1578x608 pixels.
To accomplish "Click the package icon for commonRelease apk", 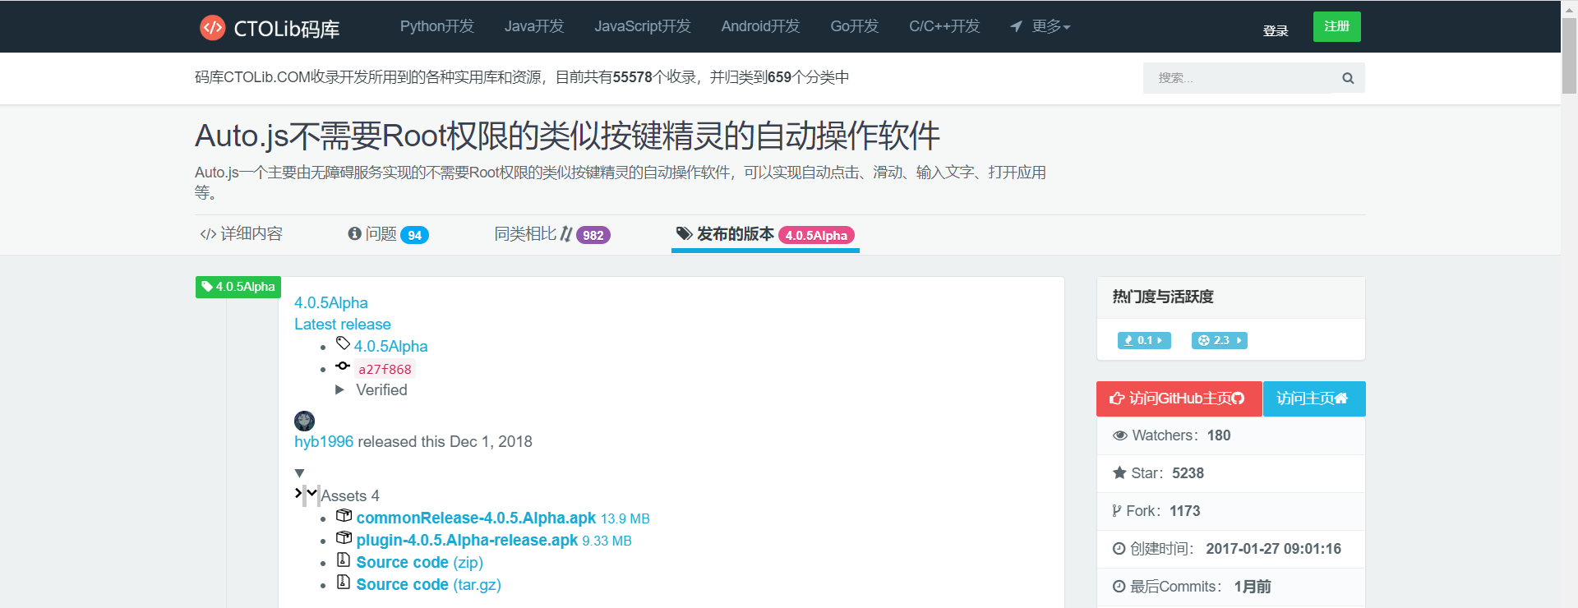I will [344, 516].
